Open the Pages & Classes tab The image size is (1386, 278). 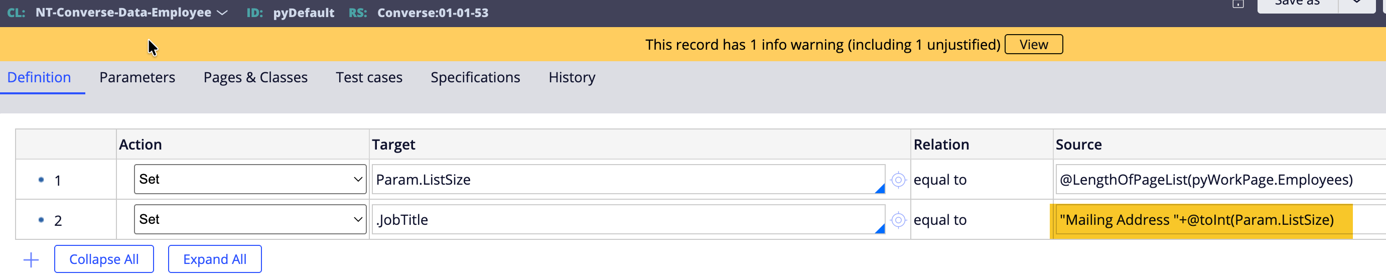pos(255,77)
